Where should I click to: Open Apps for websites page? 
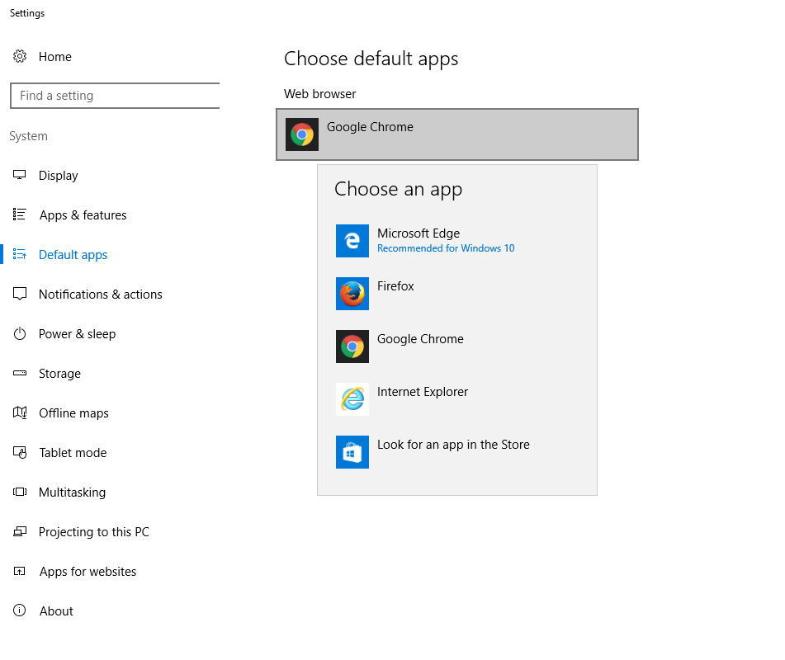[87, 572]
